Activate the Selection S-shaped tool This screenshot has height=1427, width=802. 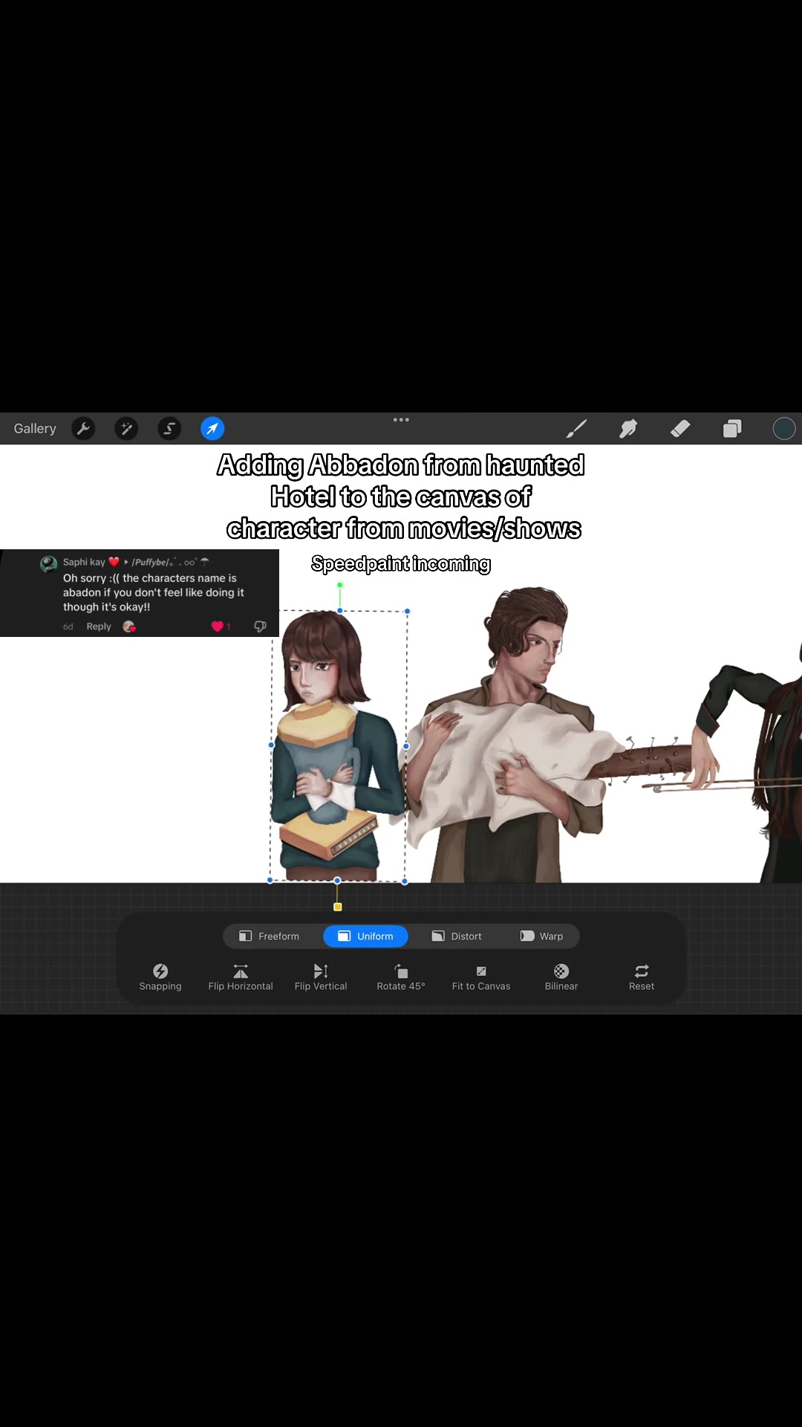coord(169,429)
